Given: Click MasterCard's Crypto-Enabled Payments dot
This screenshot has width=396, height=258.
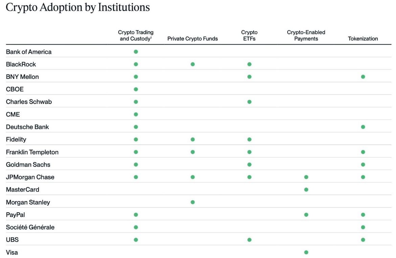Looking at the screenshot, I should [306, 190].
